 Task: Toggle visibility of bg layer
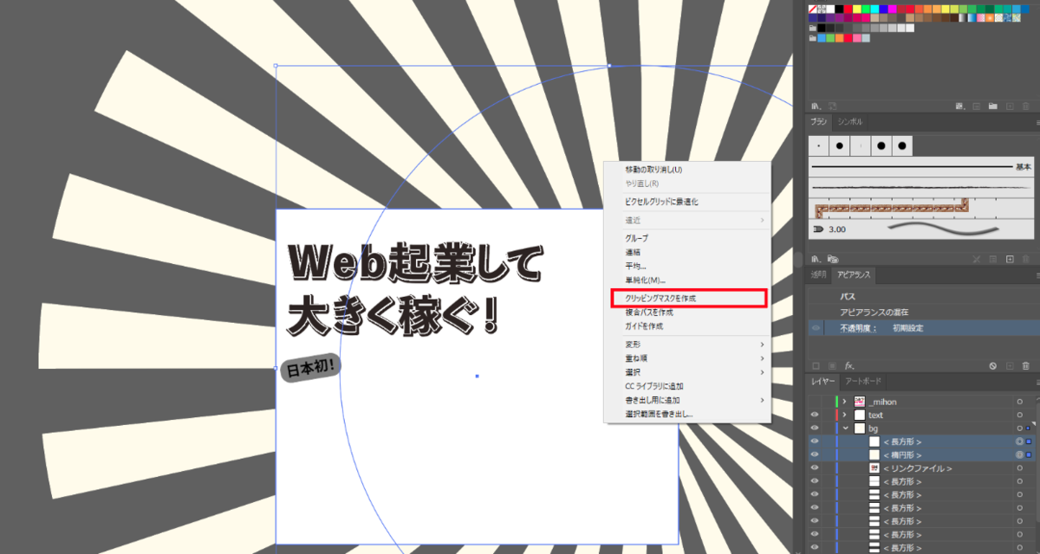(x=815, y=428)
